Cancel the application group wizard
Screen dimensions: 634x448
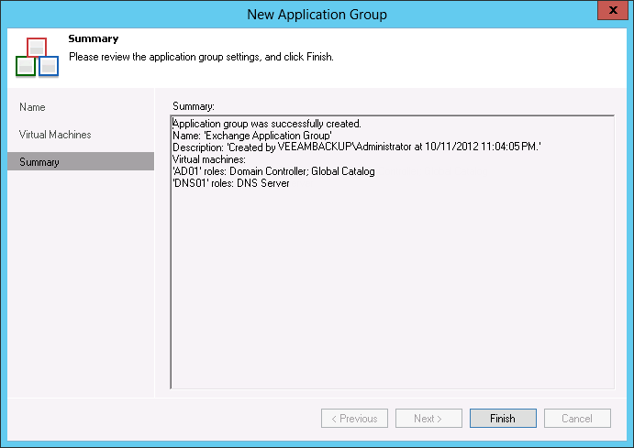click(x=576, y=419)
